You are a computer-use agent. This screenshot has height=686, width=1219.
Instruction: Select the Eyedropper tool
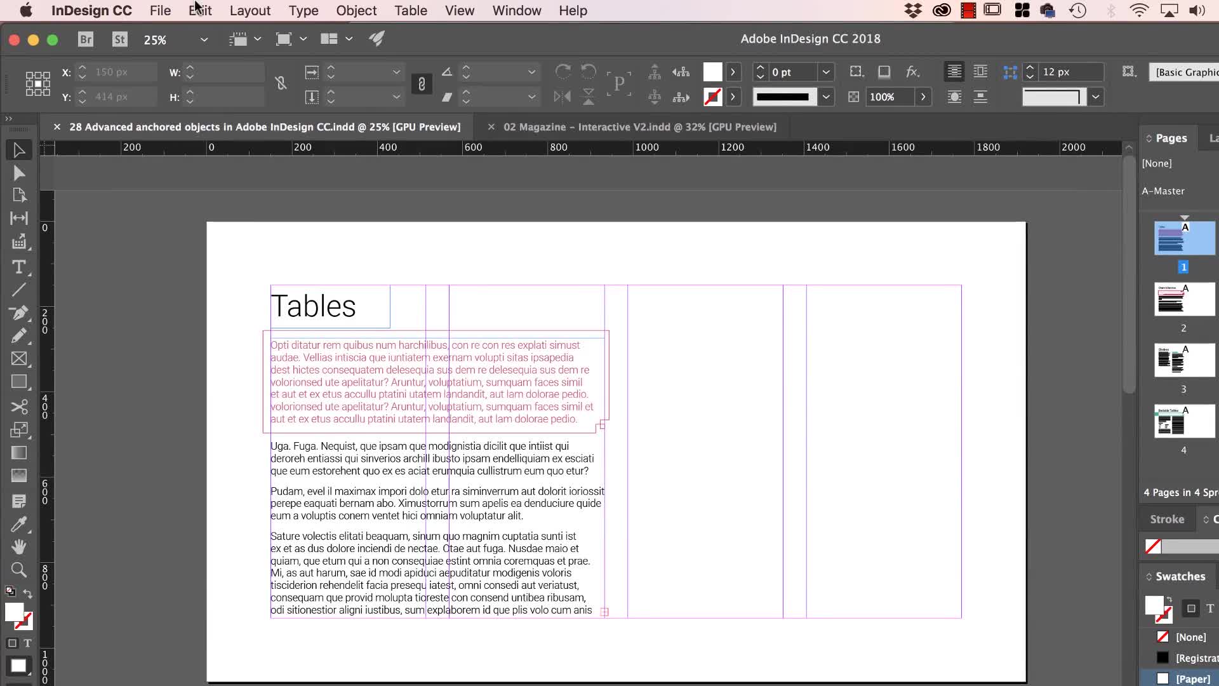18,524
